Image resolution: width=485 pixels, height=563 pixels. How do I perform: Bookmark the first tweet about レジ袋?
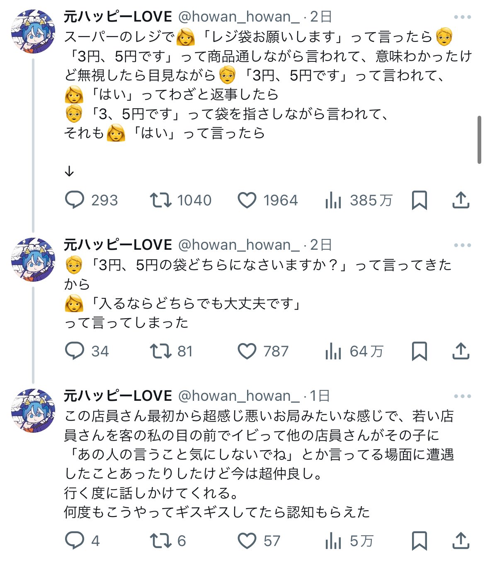[419, 200]
